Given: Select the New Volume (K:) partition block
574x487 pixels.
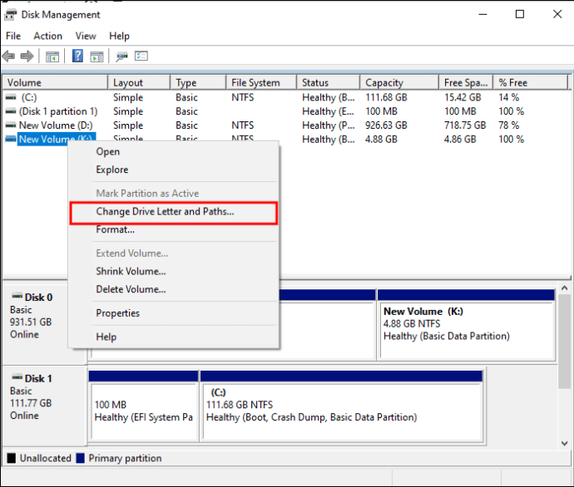Looking at the screenshot, I should 465,329.
